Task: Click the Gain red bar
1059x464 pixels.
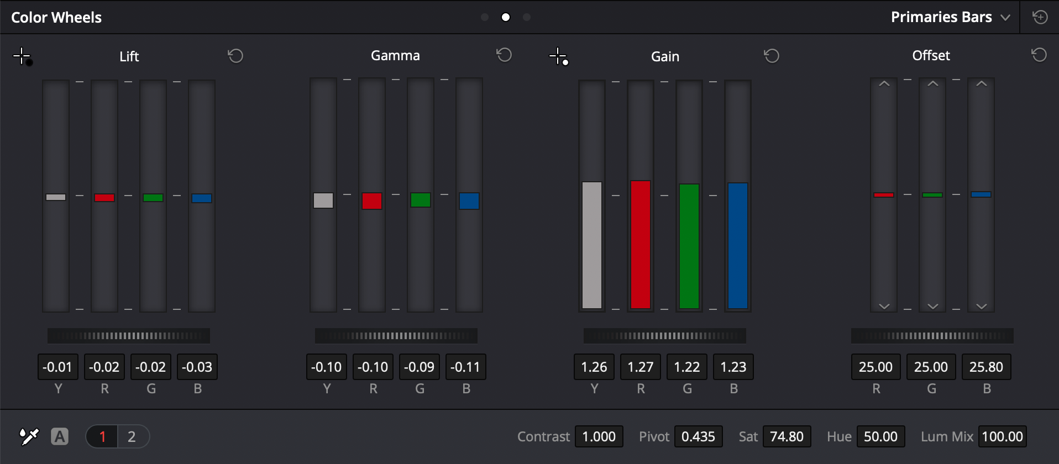Action: point(641,245)
